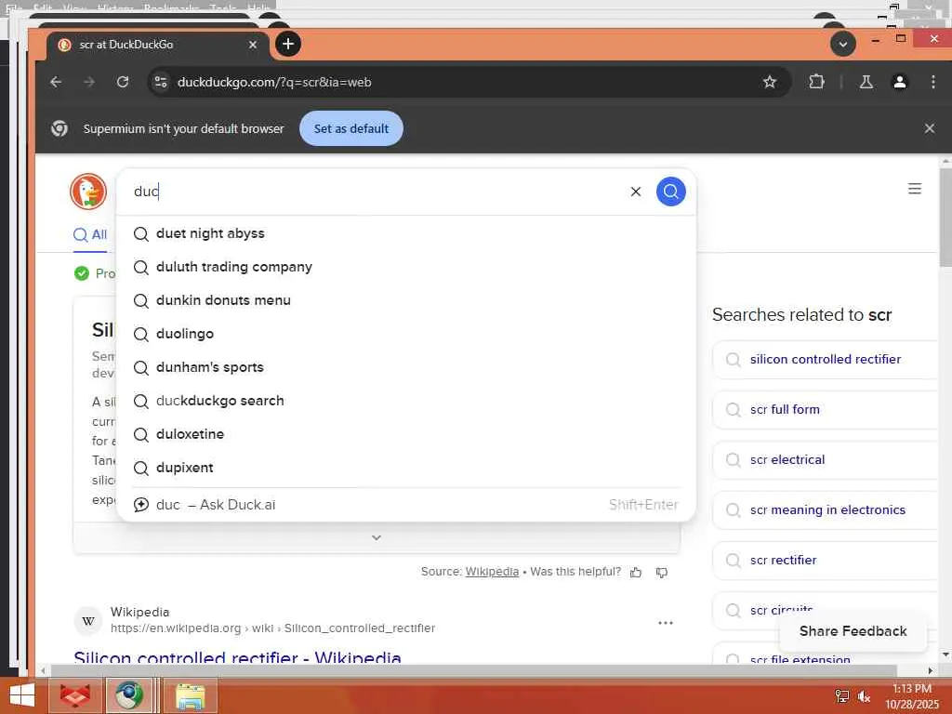This screenshot has width=952, height=714.
Task: Choose suggestion 'dunkin donuts menu'
Action: tap(405, 300)
